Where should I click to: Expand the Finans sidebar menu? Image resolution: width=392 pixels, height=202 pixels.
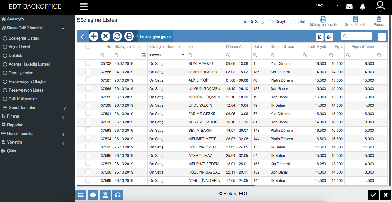[13, 116]
